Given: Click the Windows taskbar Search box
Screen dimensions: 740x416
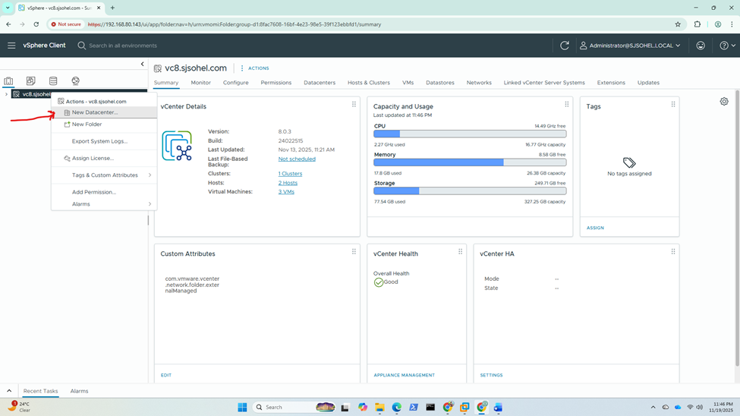Looking at the screenshot, I should [x=295, y=407].
